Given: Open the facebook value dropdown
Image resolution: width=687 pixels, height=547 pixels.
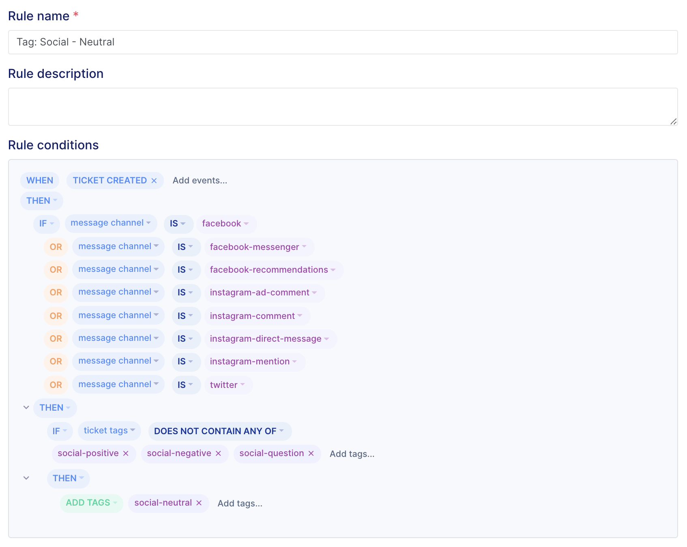Looking at the screenshot, I should (x=226, y=224).
